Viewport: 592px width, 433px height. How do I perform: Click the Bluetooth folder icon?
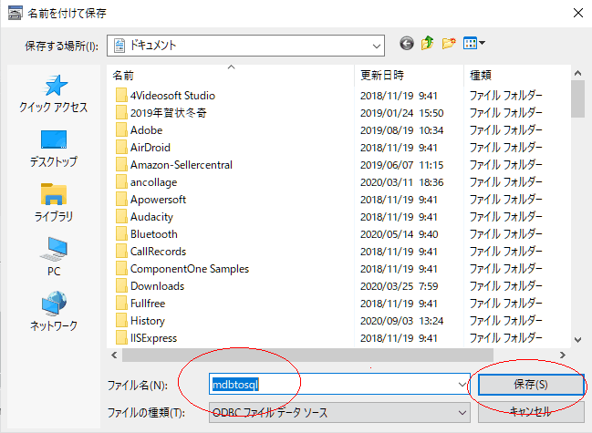[x=121, y=234]
